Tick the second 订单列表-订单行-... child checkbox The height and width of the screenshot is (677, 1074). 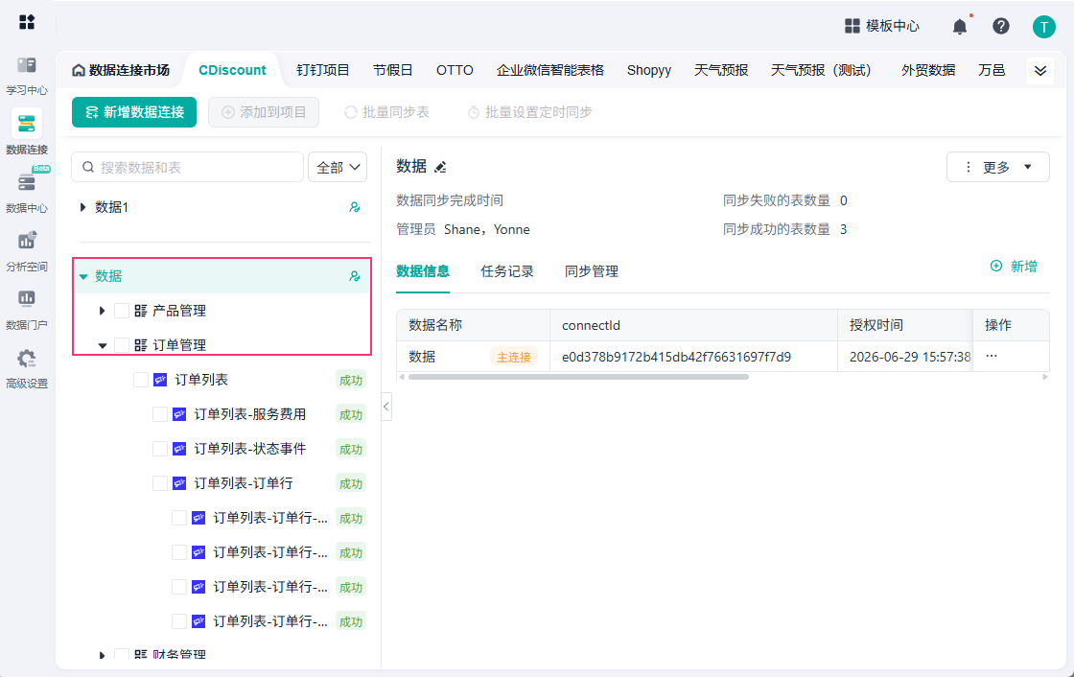click(x=178, y=552)
